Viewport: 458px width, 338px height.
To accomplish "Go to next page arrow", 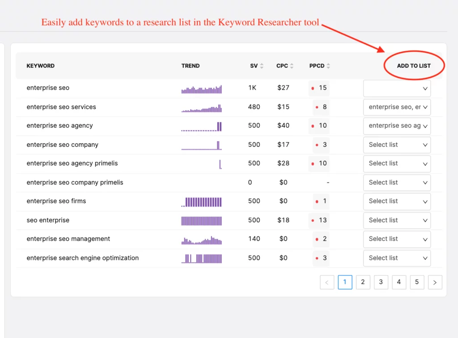I will pyautogui.click(x=435, y=282).
